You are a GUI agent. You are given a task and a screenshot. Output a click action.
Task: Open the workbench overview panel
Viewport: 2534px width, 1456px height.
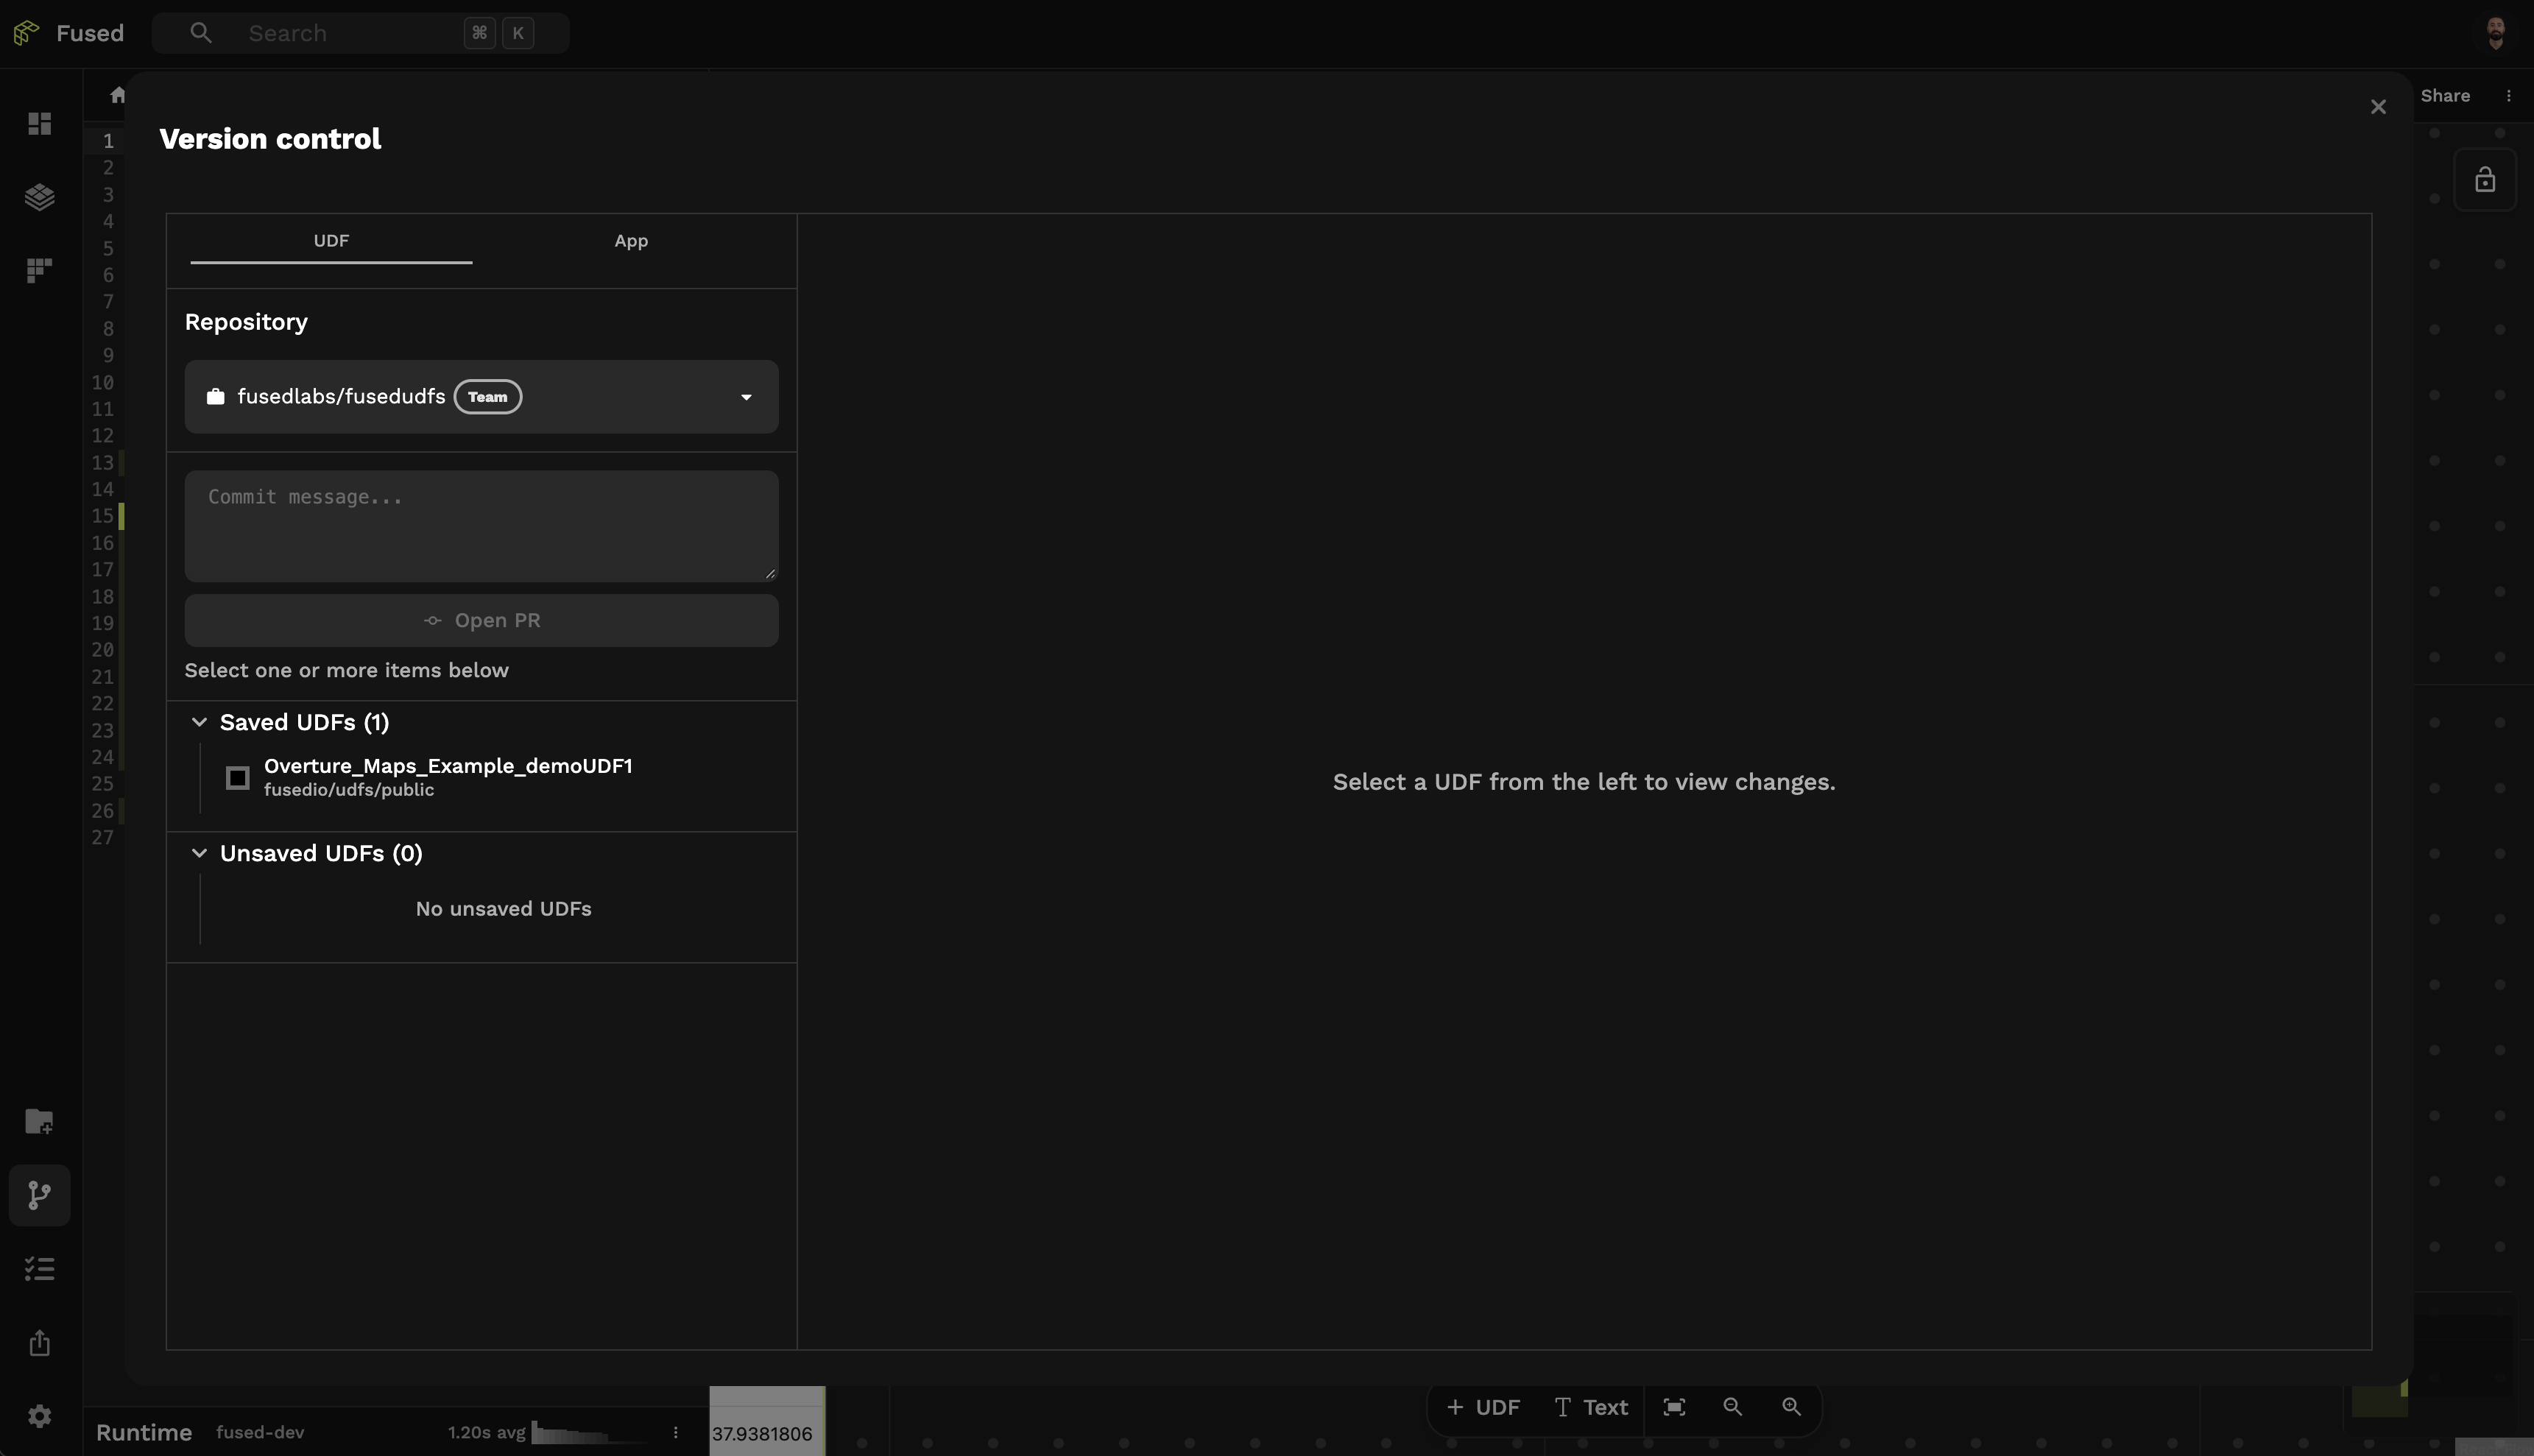pos(40,124)
